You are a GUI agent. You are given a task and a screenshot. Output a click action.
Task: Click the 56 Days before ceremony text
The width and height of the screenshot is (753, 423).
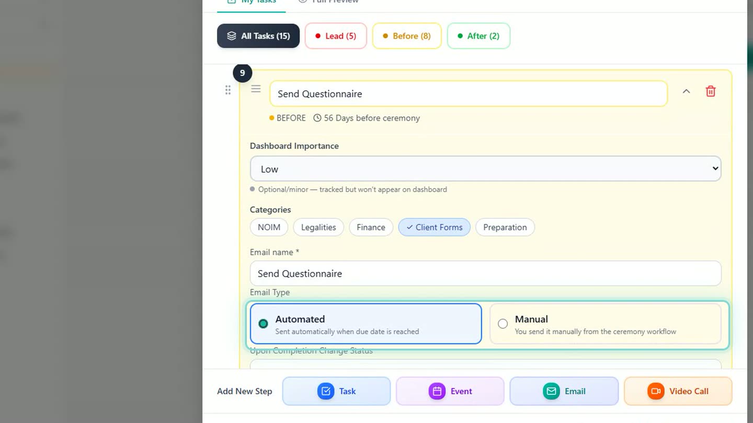pos(372,118)
